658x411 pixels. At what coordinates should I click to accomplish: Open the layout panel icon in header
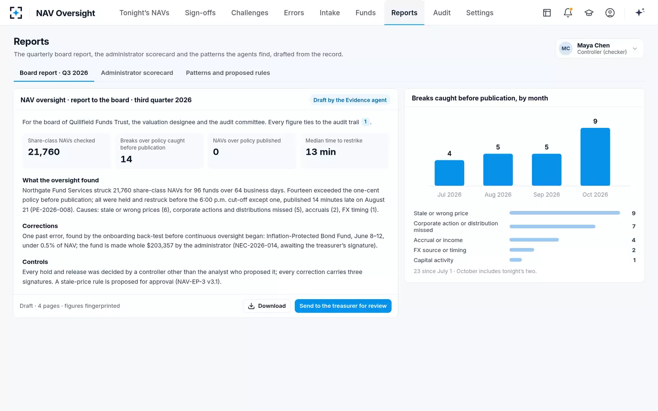pyautogui.click(x=547, y=13)
